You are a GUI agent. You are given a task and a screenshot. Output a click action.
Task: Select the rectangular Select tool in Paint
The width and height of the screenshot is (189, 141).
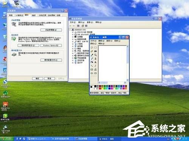click(x=96, y=48)
